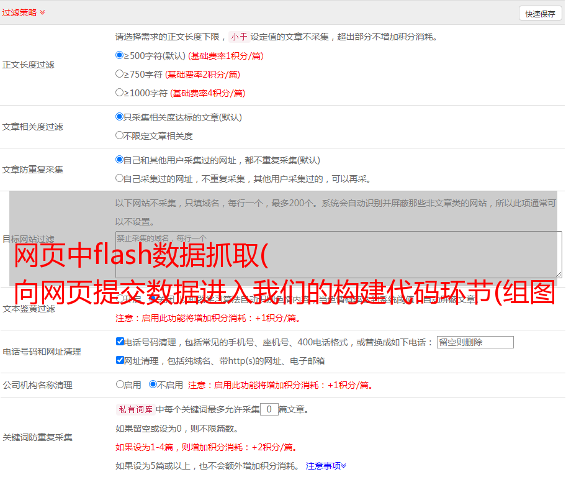Click the 正文长度过滤 row label
The height and width of the screenshot is (477, 566).
pyautogui.click(x=28, y=65)
